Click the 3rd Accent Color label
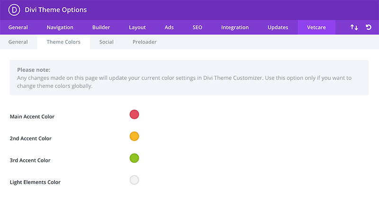Screen dimensions: 379x200 pyautogui.click(x=30, y=160)
